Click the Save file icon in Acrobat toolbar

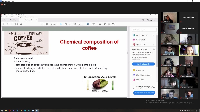3,24
